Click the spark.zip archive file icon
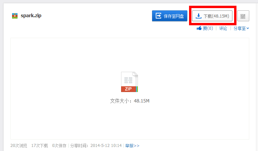This screenshot has height=151, width=258. click(x=15, y=16)
